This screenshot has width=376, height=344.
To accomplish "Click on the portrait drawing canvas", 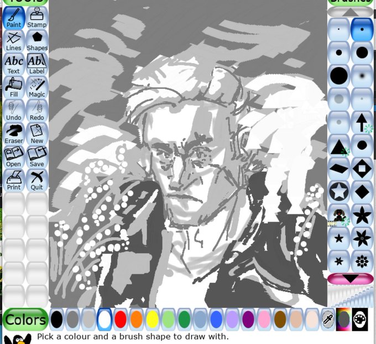I will click(x=188, y=154).
